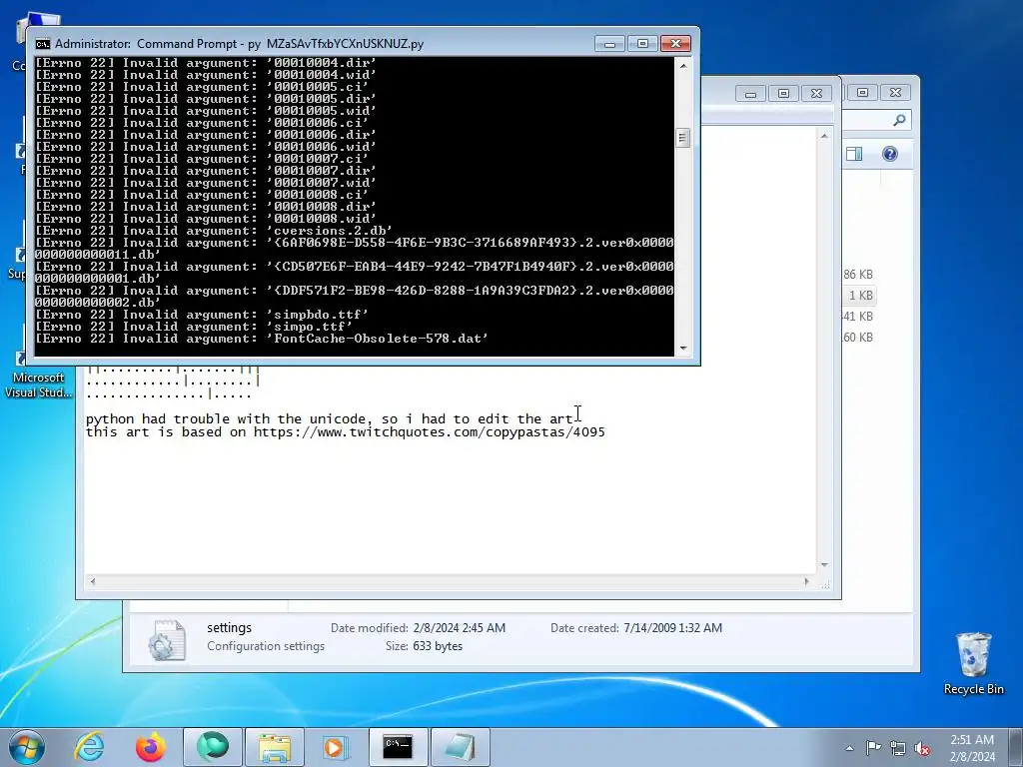Open Microsoft Visual Studio desktop shortcut
Screen dimensions: 1023x767
point(39,376)
